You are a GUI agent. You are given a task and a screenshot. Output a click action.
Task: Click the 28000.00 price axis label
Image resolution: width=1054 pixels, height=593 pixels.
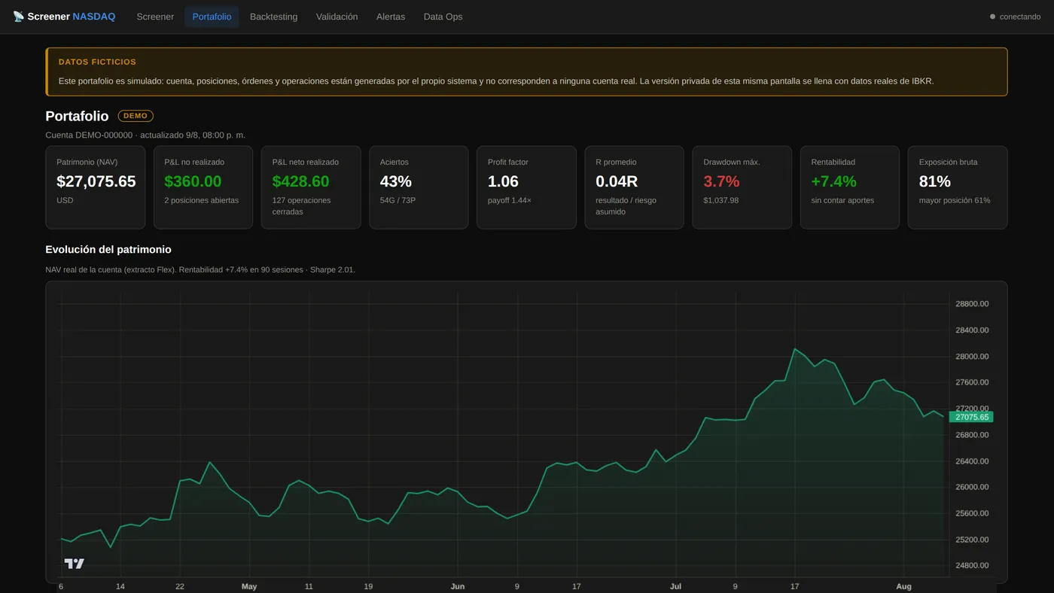coord(972,356)
